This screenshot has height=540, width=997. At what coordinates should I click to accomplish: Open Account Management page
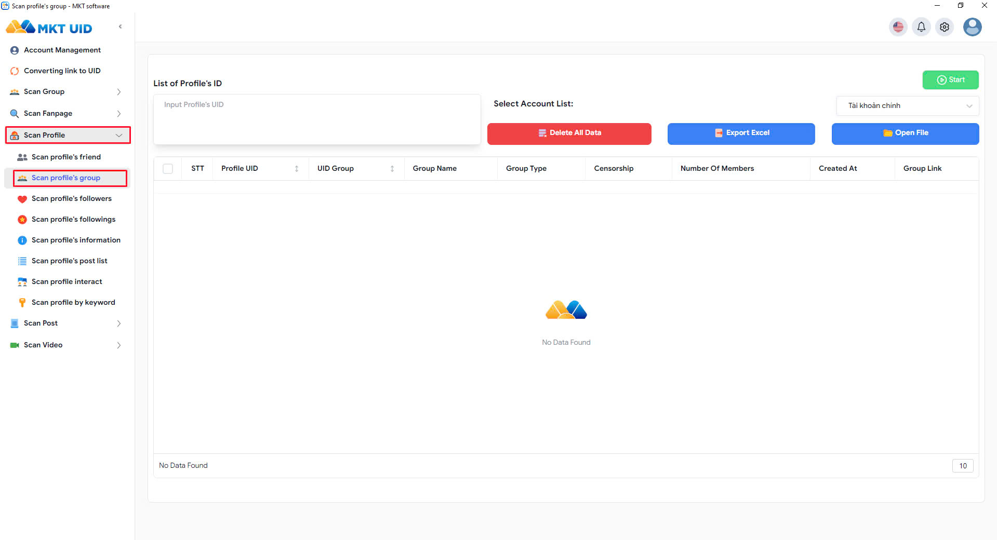coord(62,50)
